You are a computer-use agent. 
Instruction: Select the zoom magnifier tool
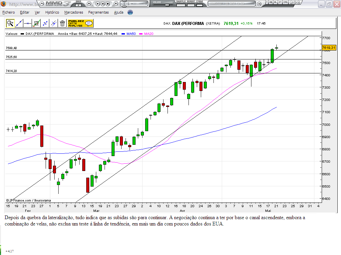point(10,23)
